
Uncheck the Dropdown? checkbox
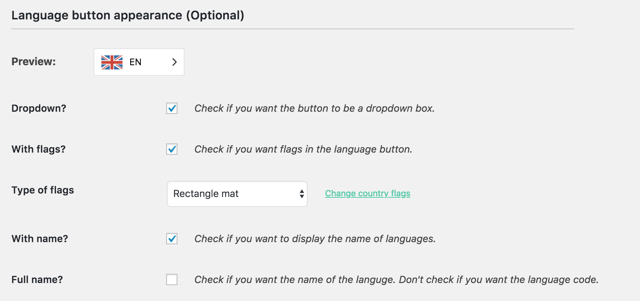click(x=172, y=108)
